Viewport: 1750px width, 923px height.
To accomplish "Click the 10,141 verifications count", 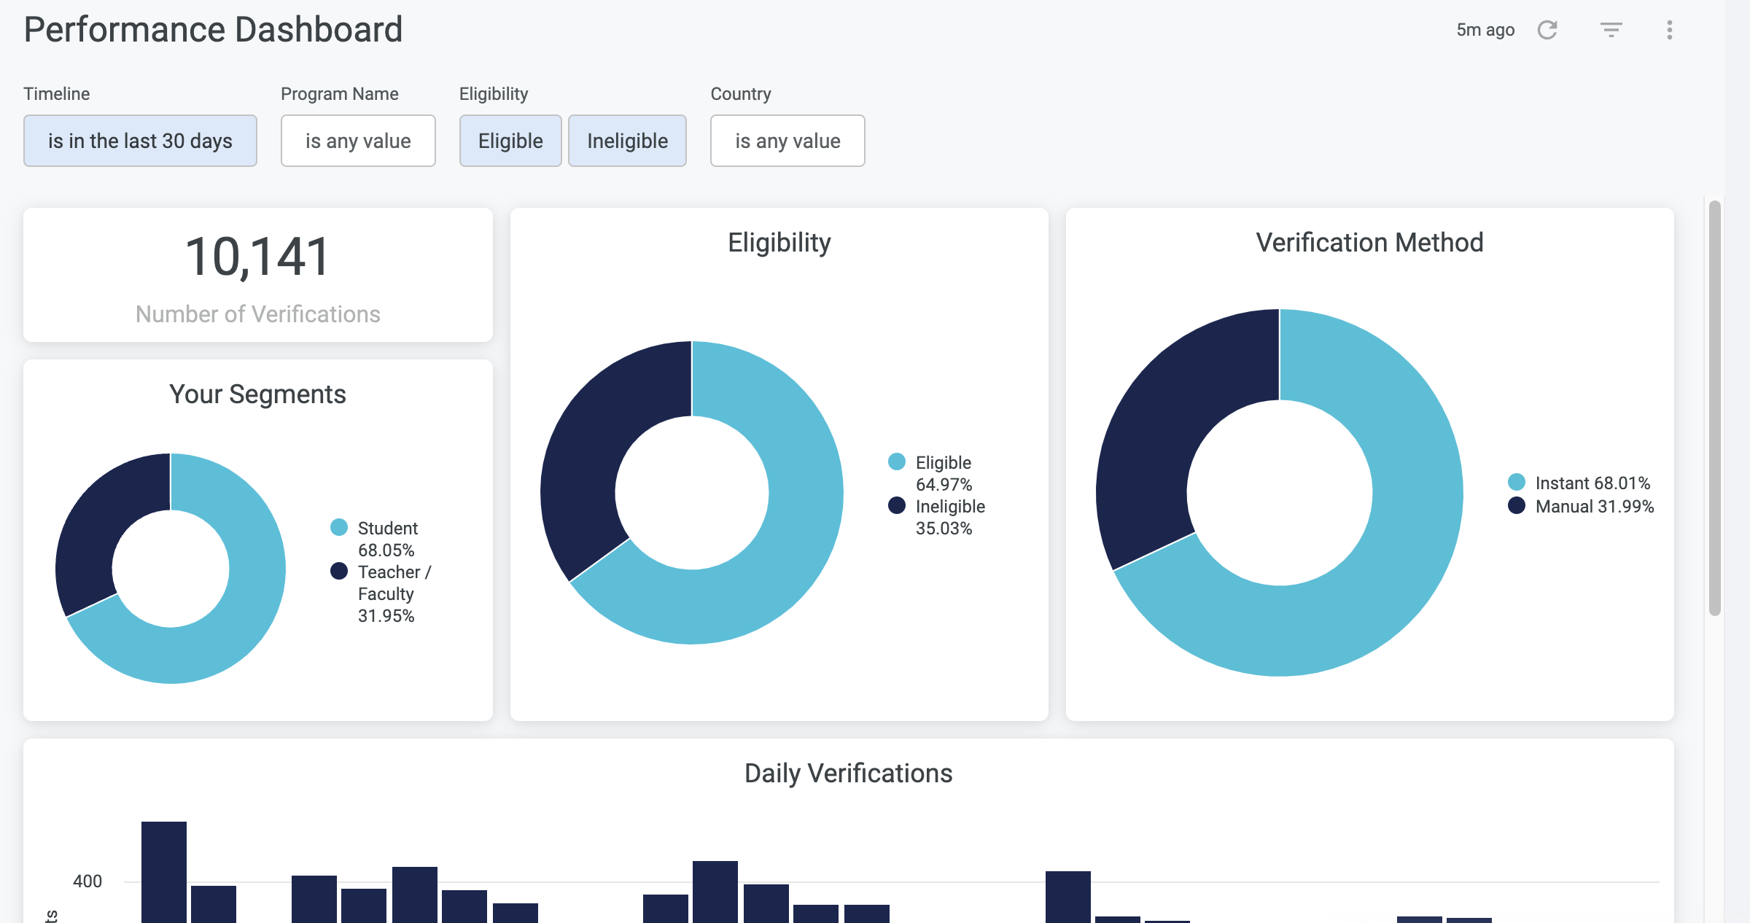I will click(258, 255).
